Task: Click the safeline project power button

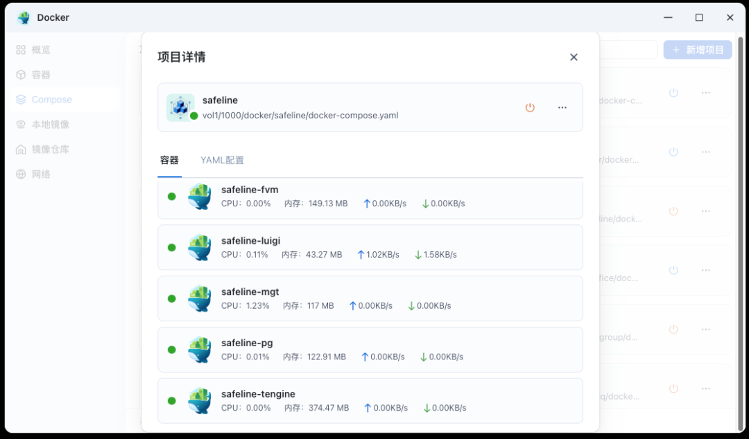Action: pos(530,107)
